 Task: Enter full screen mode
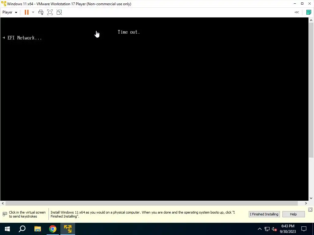(50, 12)
